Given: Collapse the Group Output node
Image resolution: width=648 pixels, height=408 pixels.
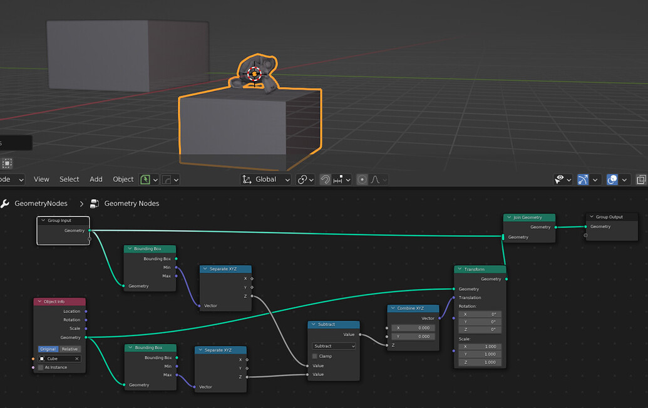Looking at the screenshot, I should click(592, 216).
